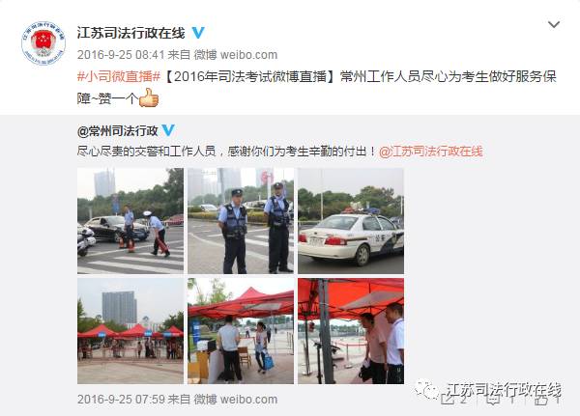Click the thumbs-up emoji in the post
Screen dimensions: 580x416
149,98
